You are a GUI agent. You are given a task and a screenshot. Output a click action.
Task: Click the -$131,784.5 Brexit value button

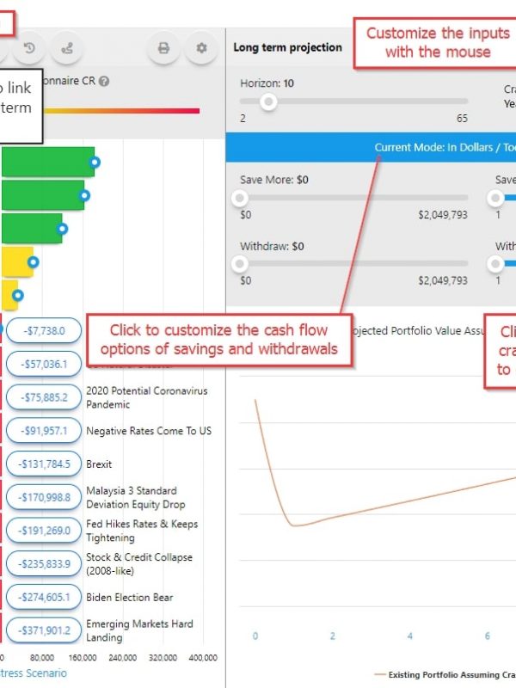pos(43,464)
